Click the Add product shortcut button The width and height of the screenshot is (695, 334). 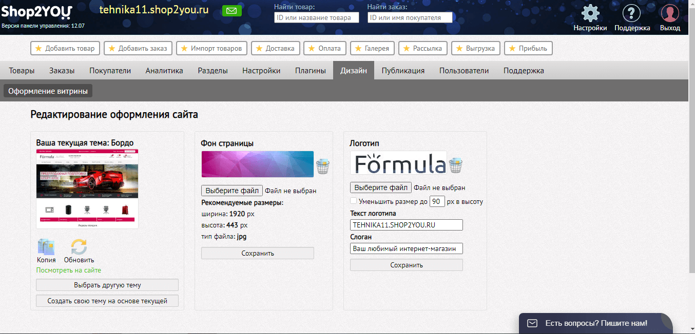pos(65,48)
